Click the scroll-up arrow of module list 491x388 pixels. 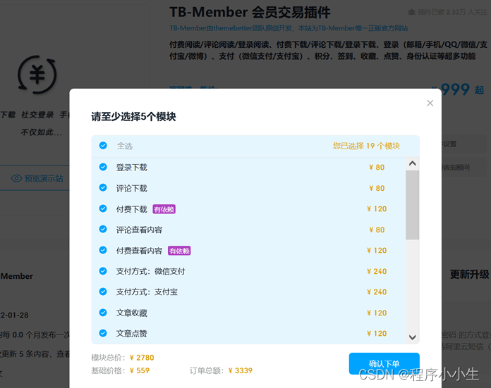click(413, 163)
